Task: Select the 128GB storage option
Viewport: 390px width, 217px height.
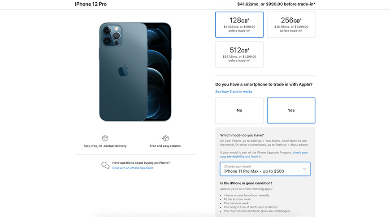Action: [x=239, y=25]
